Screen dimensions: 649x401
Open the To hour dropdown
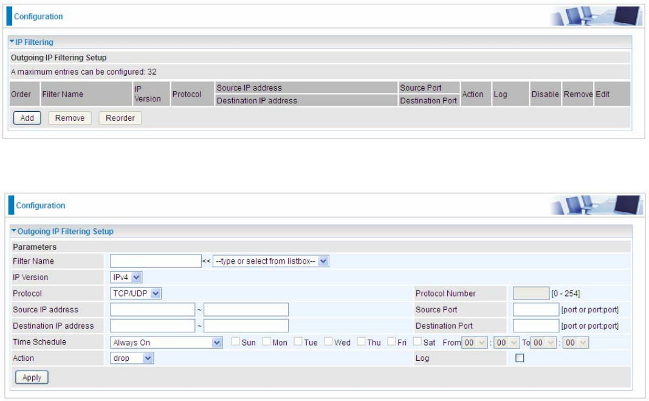click(543, 342)
